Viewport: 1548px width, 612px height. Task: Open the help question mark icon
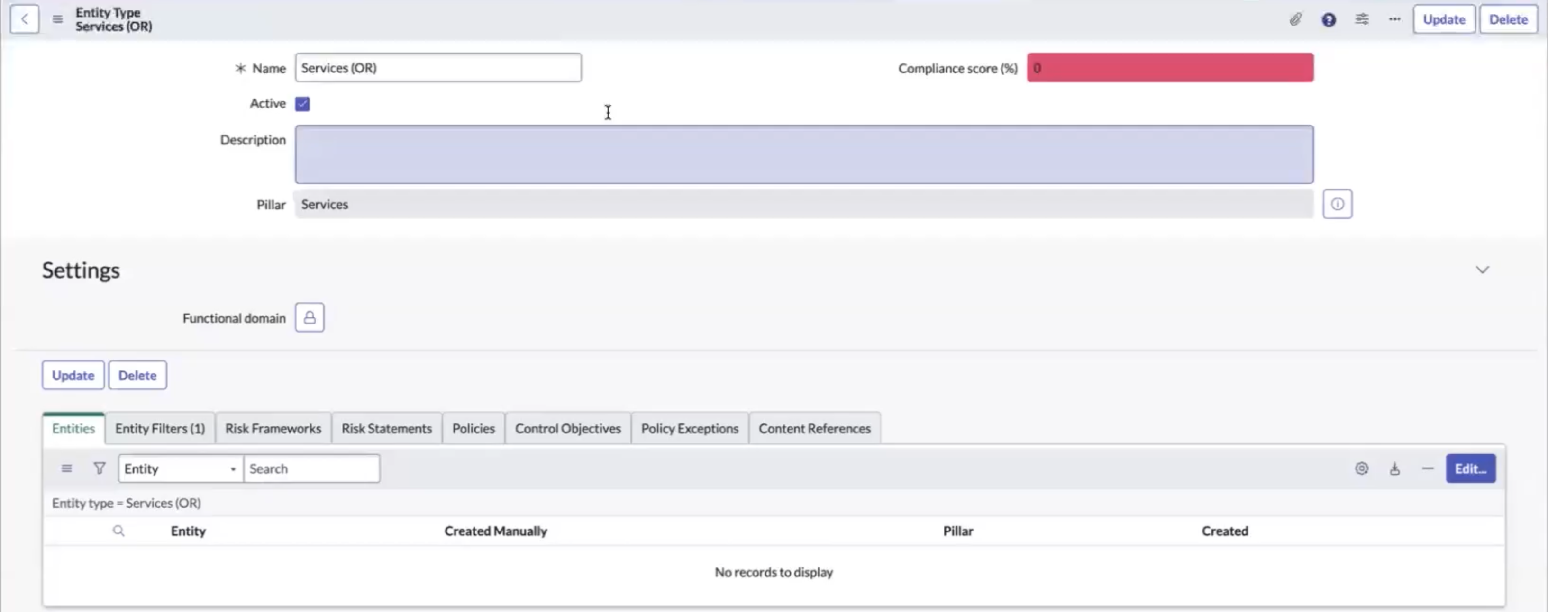[1329, 20]
